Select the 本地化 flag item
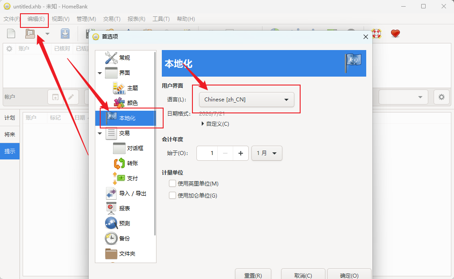 click(x=125, y=118)
